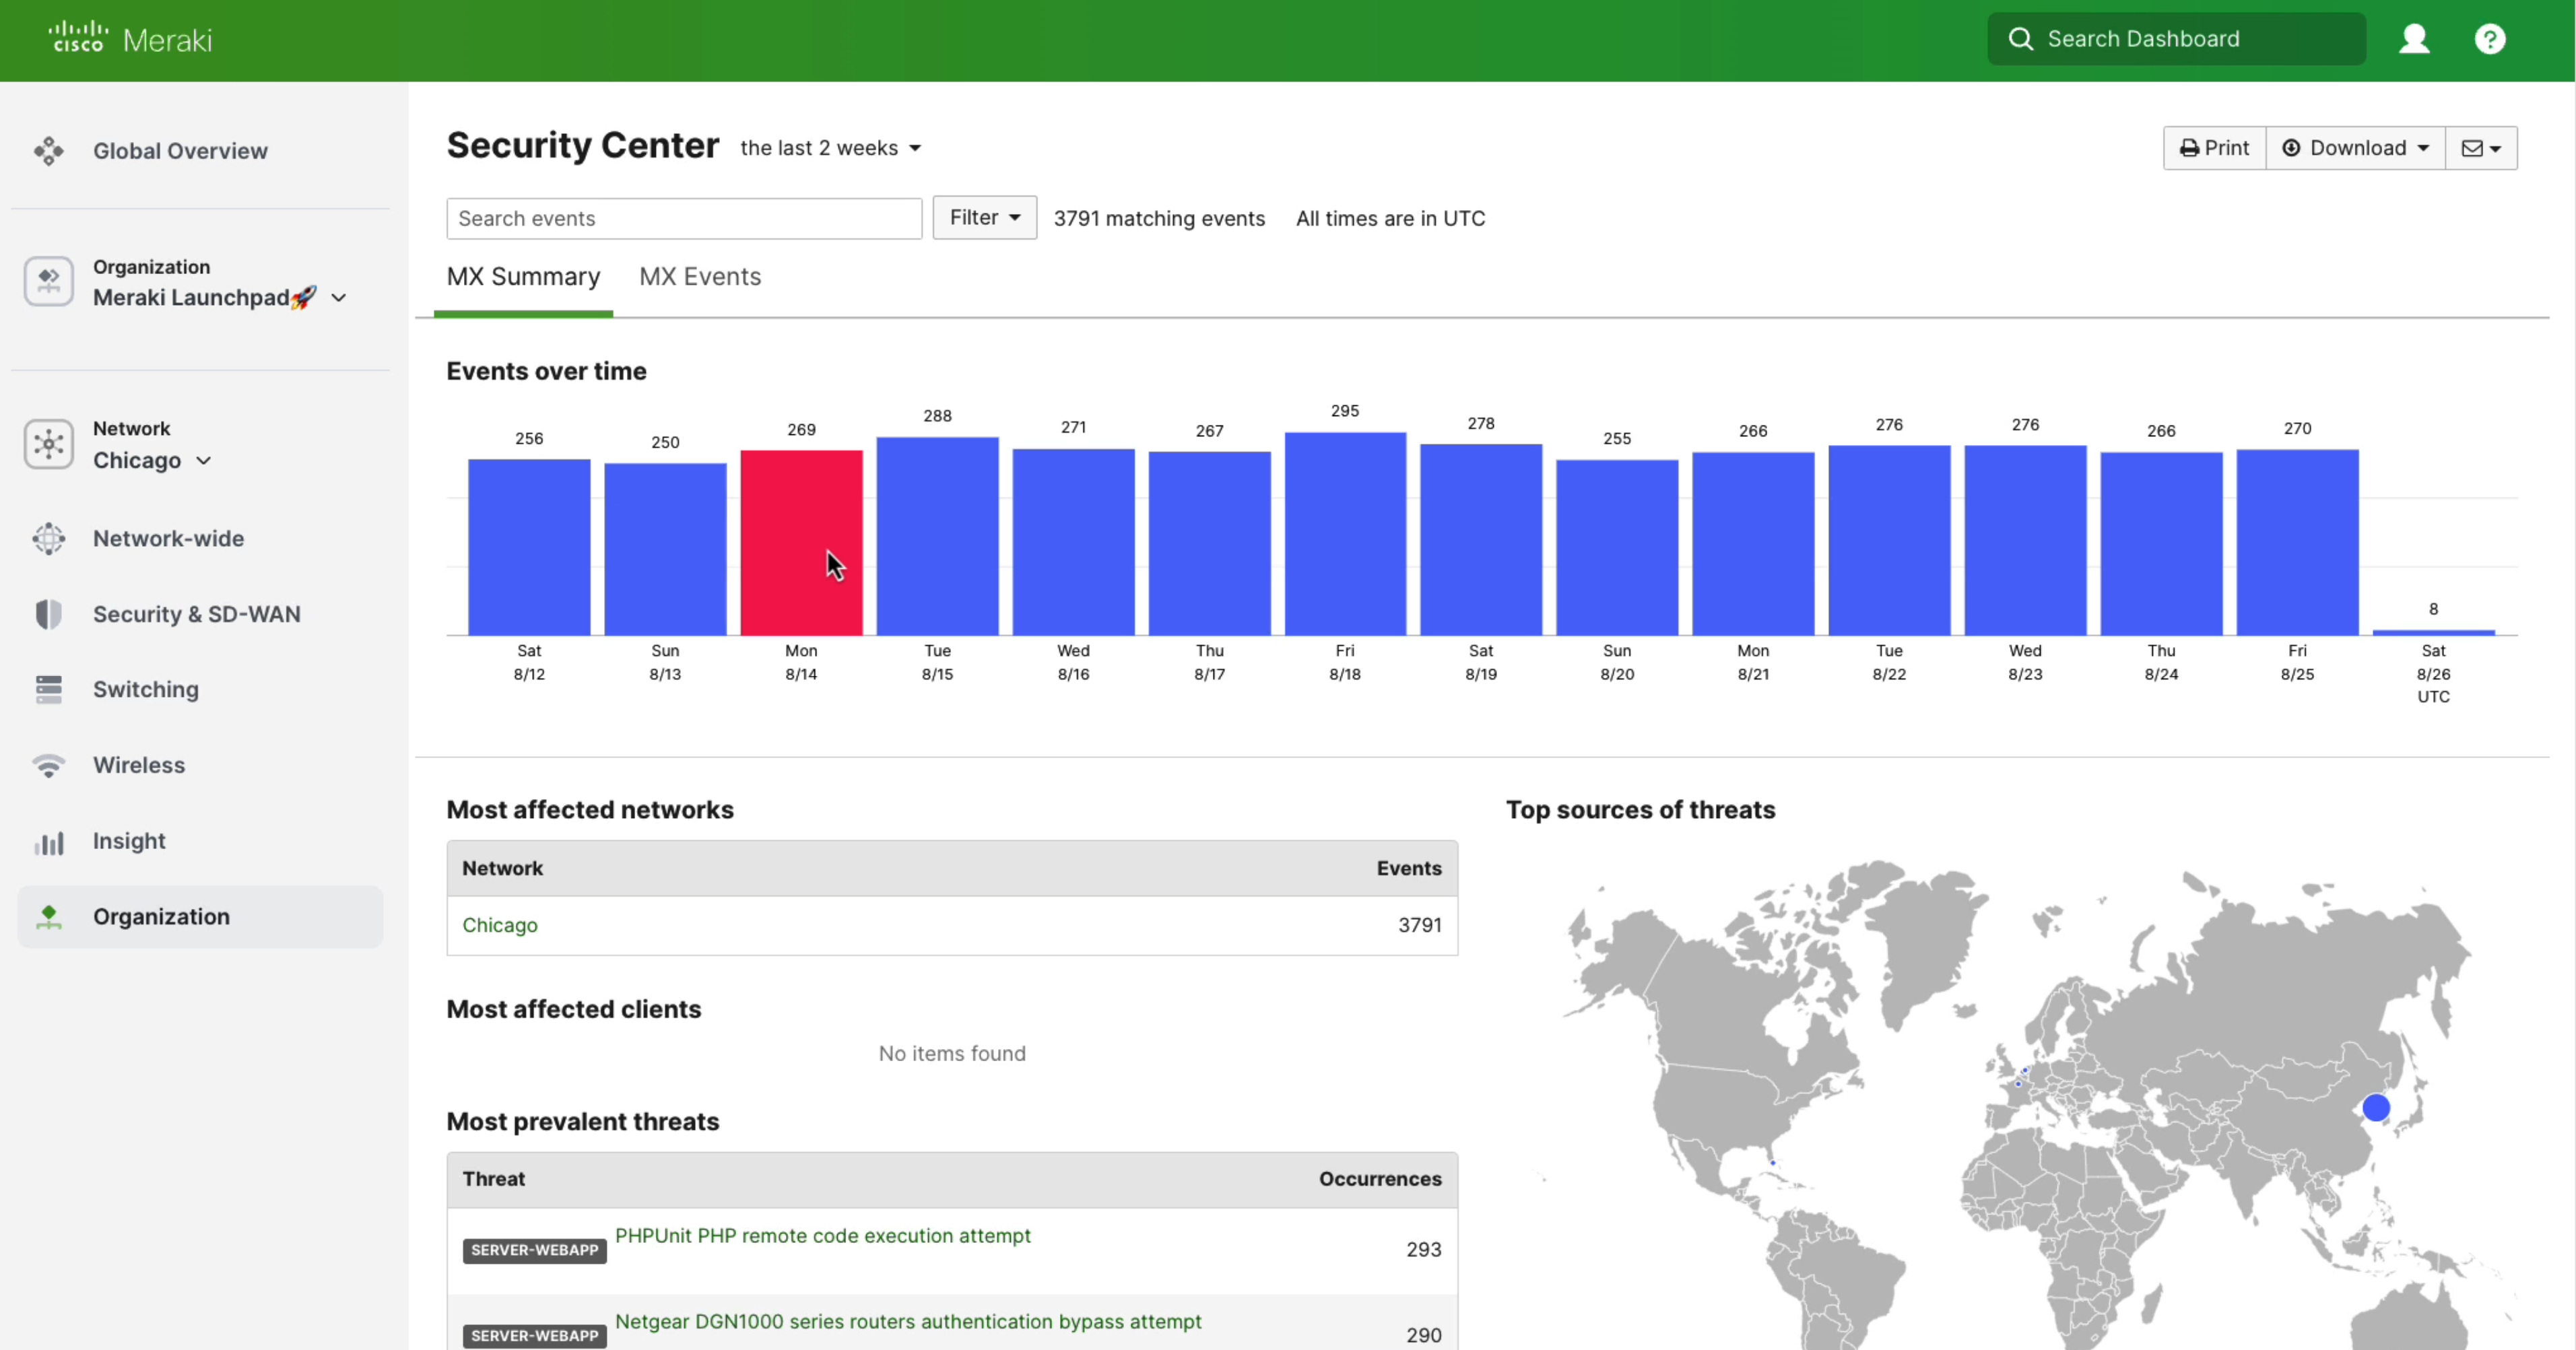Open the Wireless section icon
The image size is (2576, 1350).
(48, 765)
